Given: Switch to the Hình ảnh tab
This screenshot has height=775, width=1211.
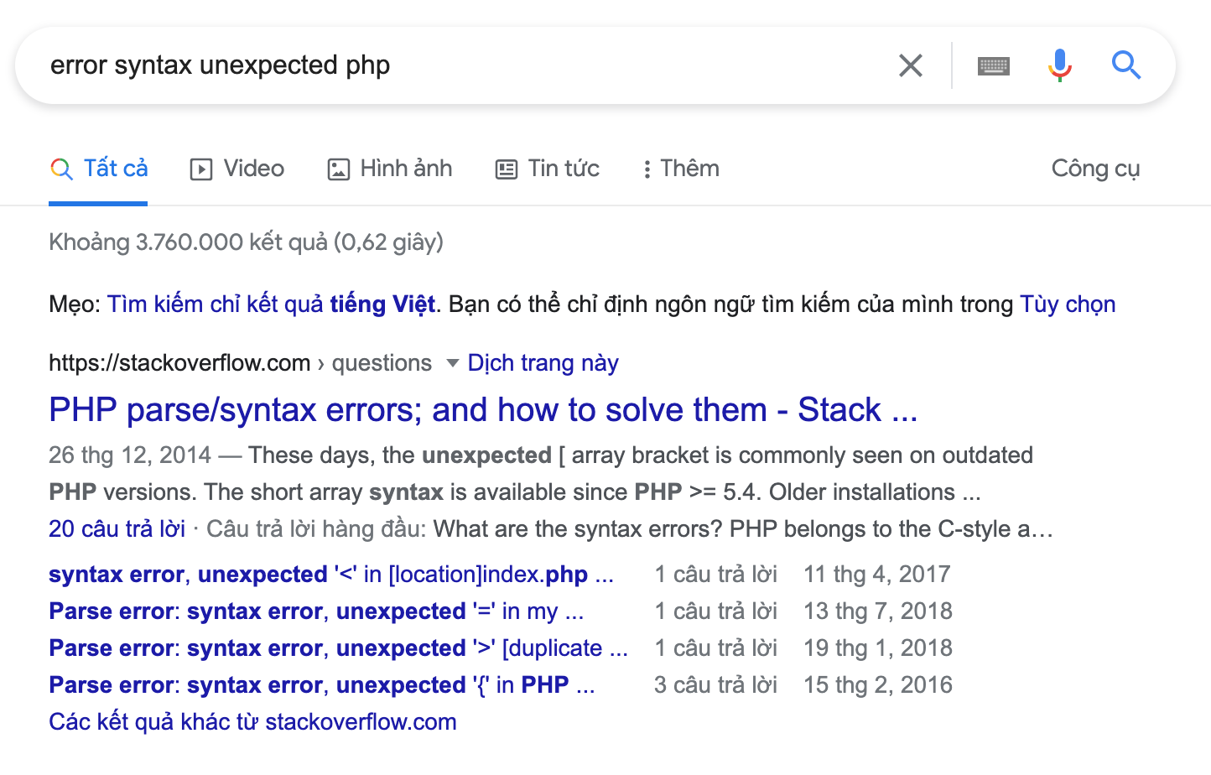Looking at the screenshot, I should pyautogui.click(x=390, y=169).
